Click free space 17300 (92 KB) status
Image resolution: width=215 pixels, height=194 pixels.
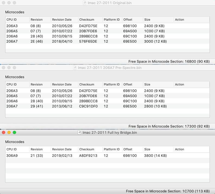[x=169, y=126]
